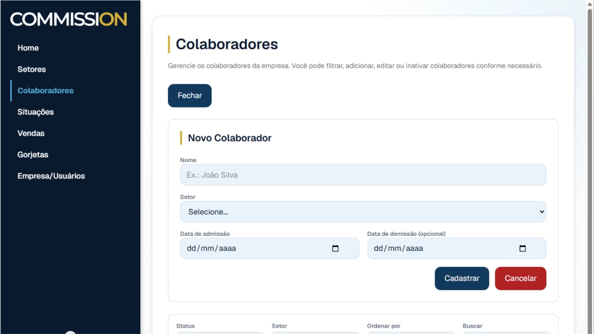Click the Novo Colaborador heading

tap(230, 138)
